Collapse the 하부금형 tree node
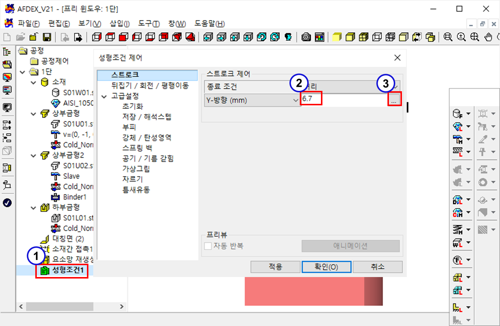This screenshot has width=500, height=326. point(35,207)
